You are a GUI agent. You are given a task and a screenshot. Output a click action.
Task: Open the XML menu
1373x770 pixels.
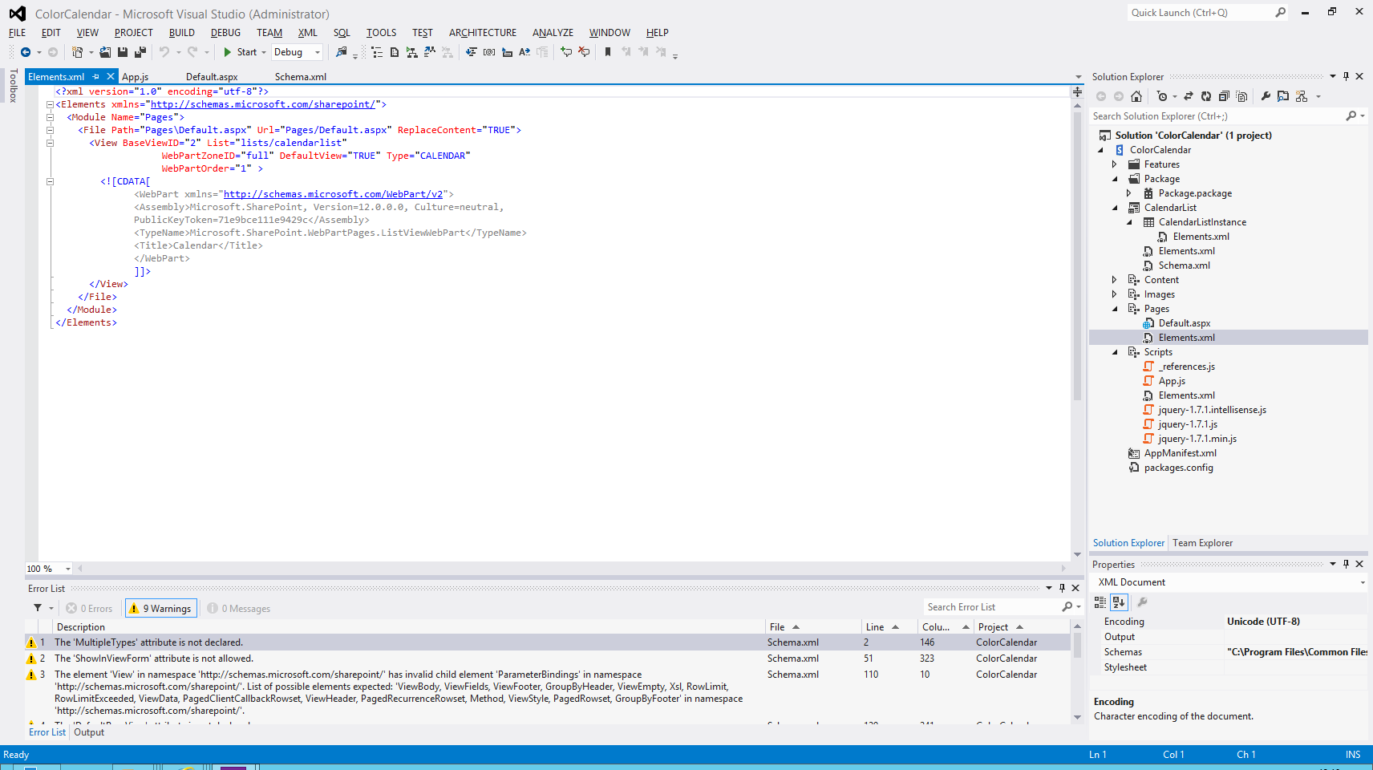click(307, 33)
